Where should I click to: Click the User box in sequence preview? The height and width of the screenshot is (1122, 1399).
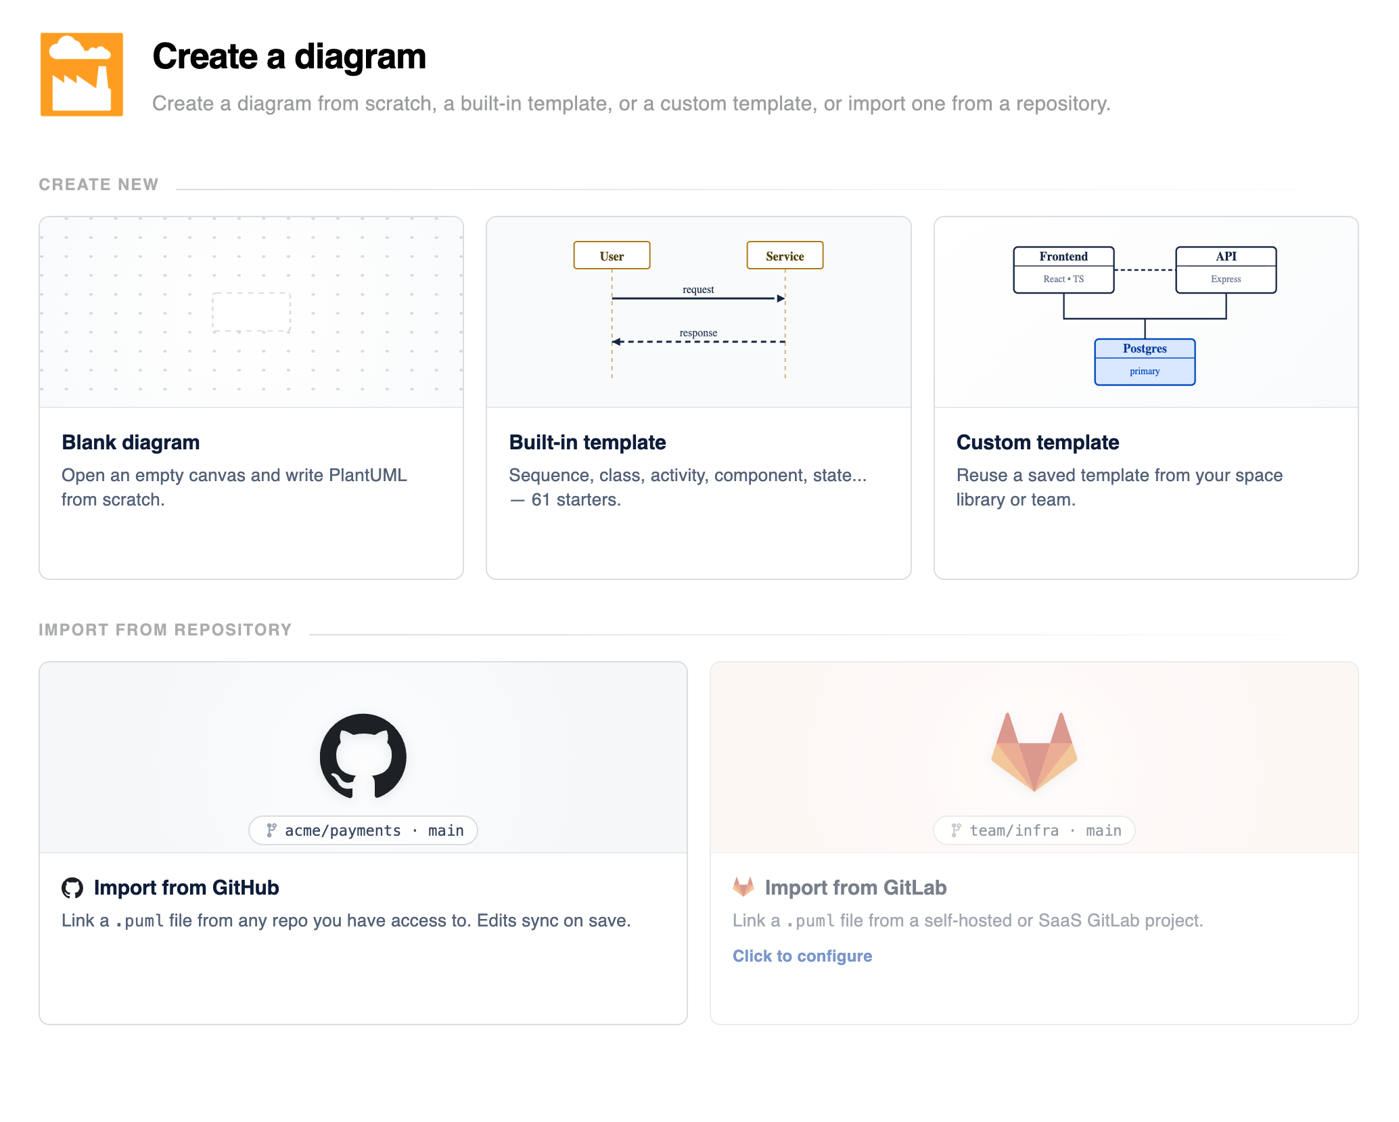pyautogui.click(x=612, y=256)
